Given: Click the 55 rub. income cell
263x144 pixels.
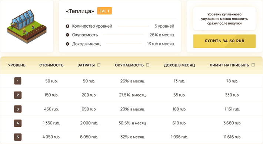Looking at the screenshot, I should [x=180, y=95].
